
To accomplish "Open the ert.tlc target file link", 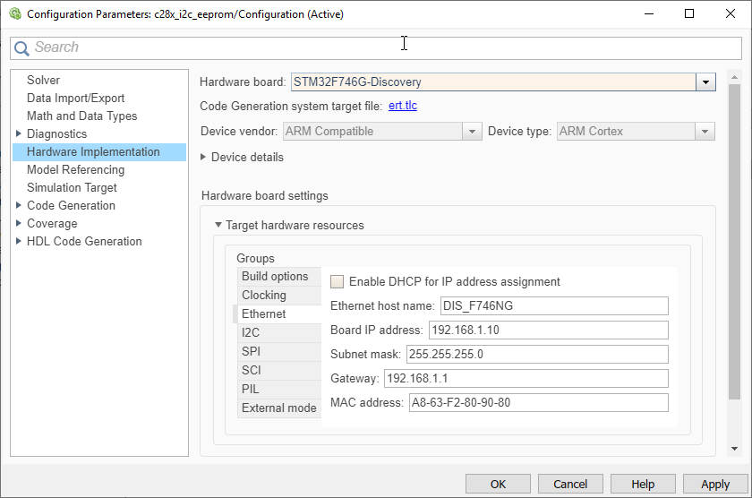I will coord(403,106).
